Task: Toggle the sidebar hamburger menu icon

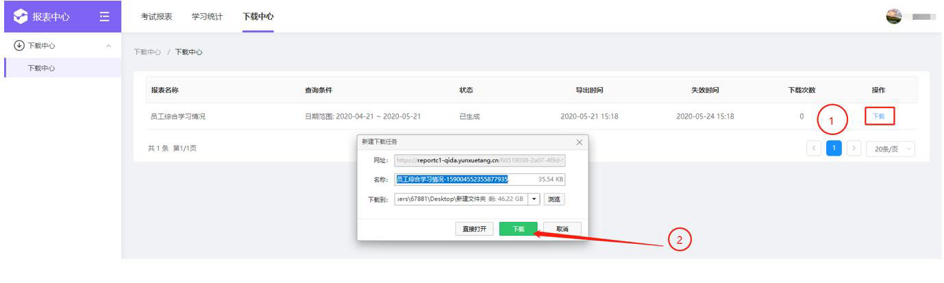Action: pos(104,16)
